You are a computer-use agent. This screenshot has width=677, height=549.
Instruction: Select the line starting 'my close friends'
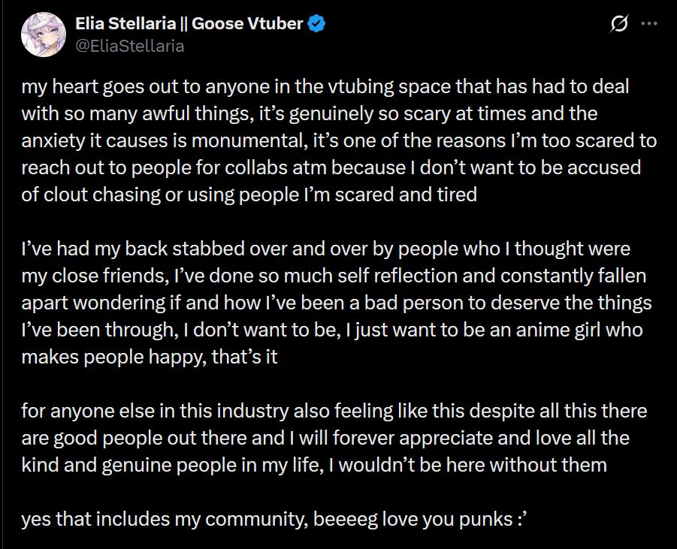click(x=334, y=276)
